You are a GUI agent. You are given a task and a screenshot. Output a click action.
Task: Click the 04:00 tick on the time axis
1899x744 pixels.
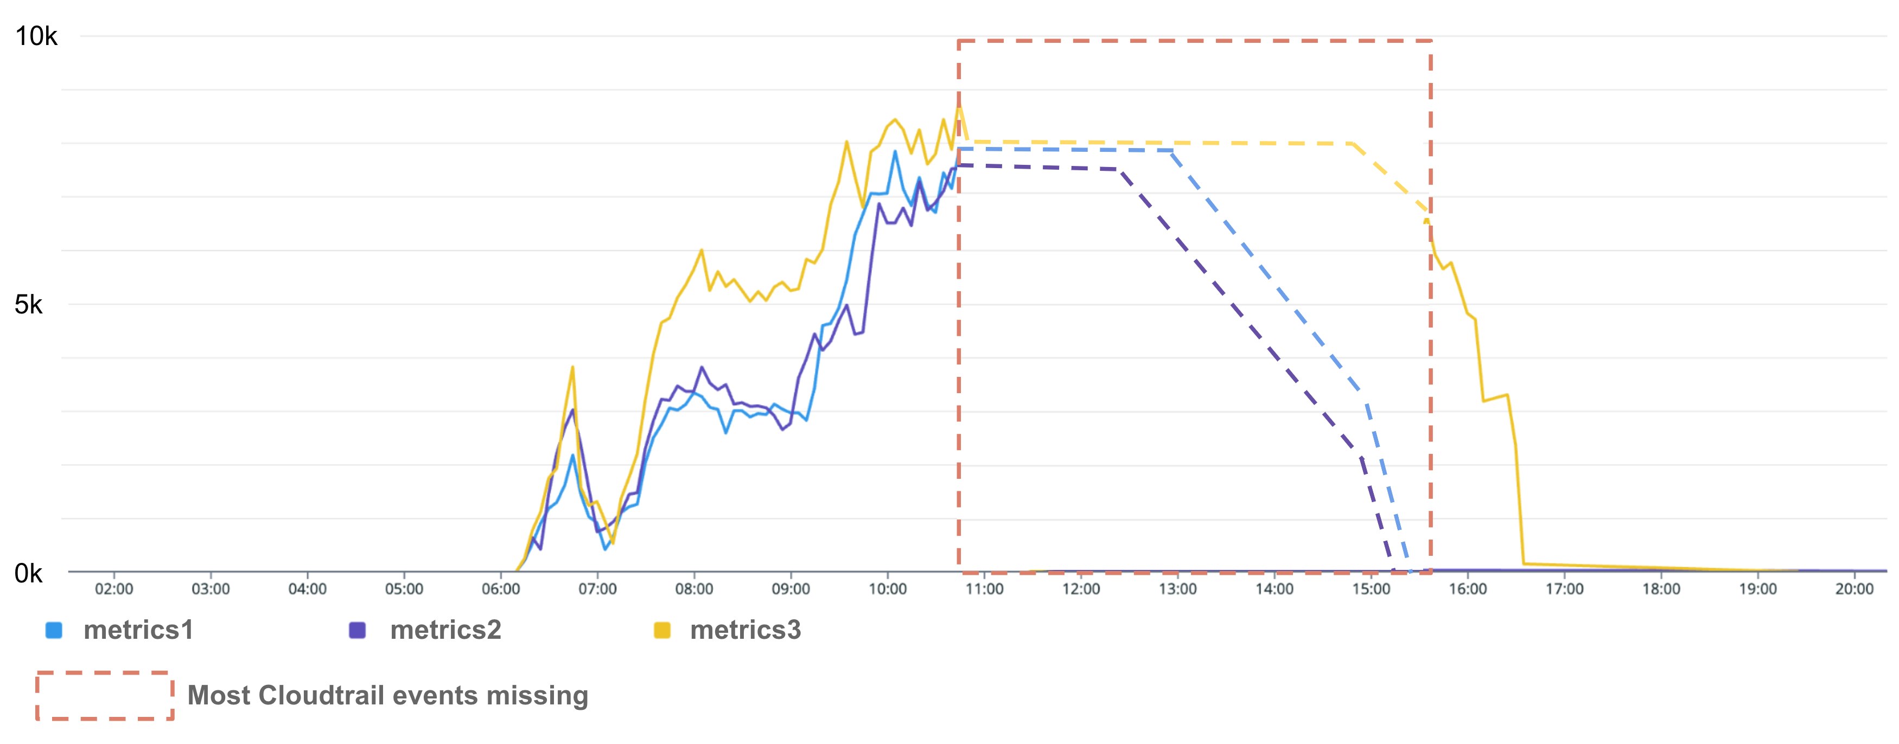click(x=308, y=589)
